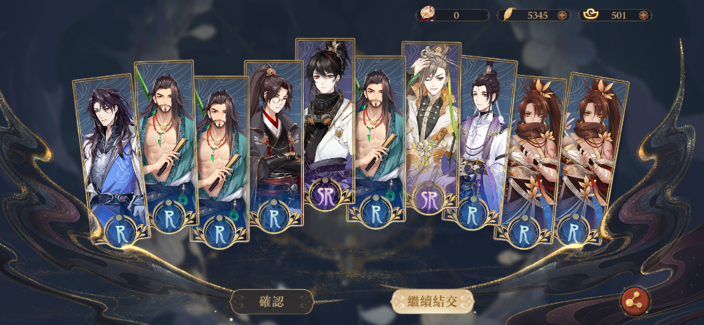Image resolution: width=704 pixels, height=325 pixels.
Task: Click the red share icon
Action: click(x=635, y=301)
